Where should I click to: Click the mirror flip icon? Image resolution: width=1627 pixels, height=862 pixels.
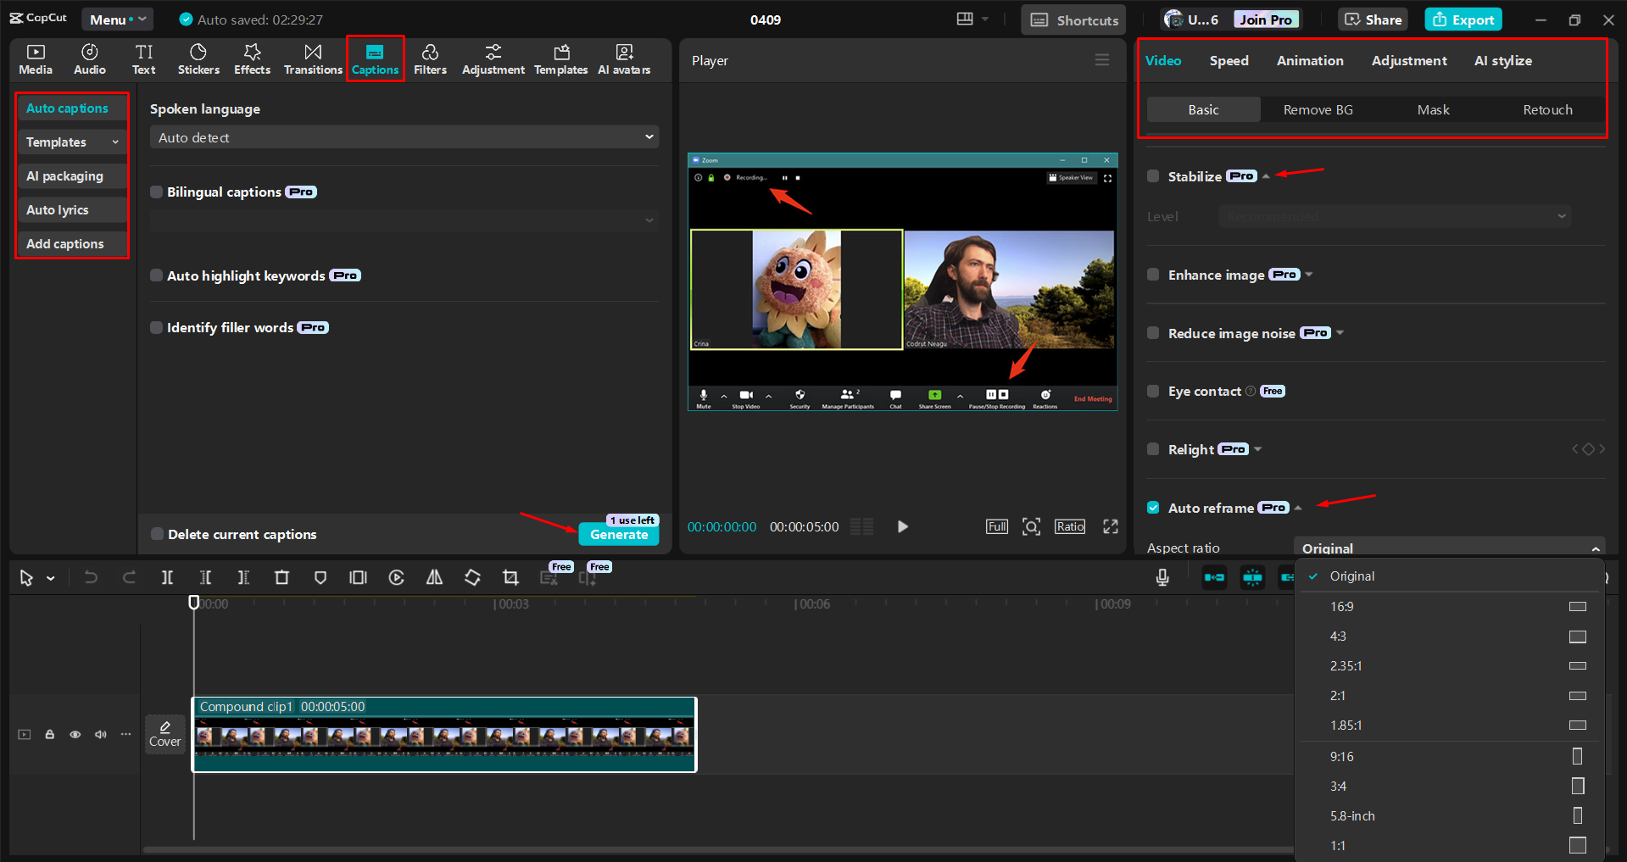point(434,577)
